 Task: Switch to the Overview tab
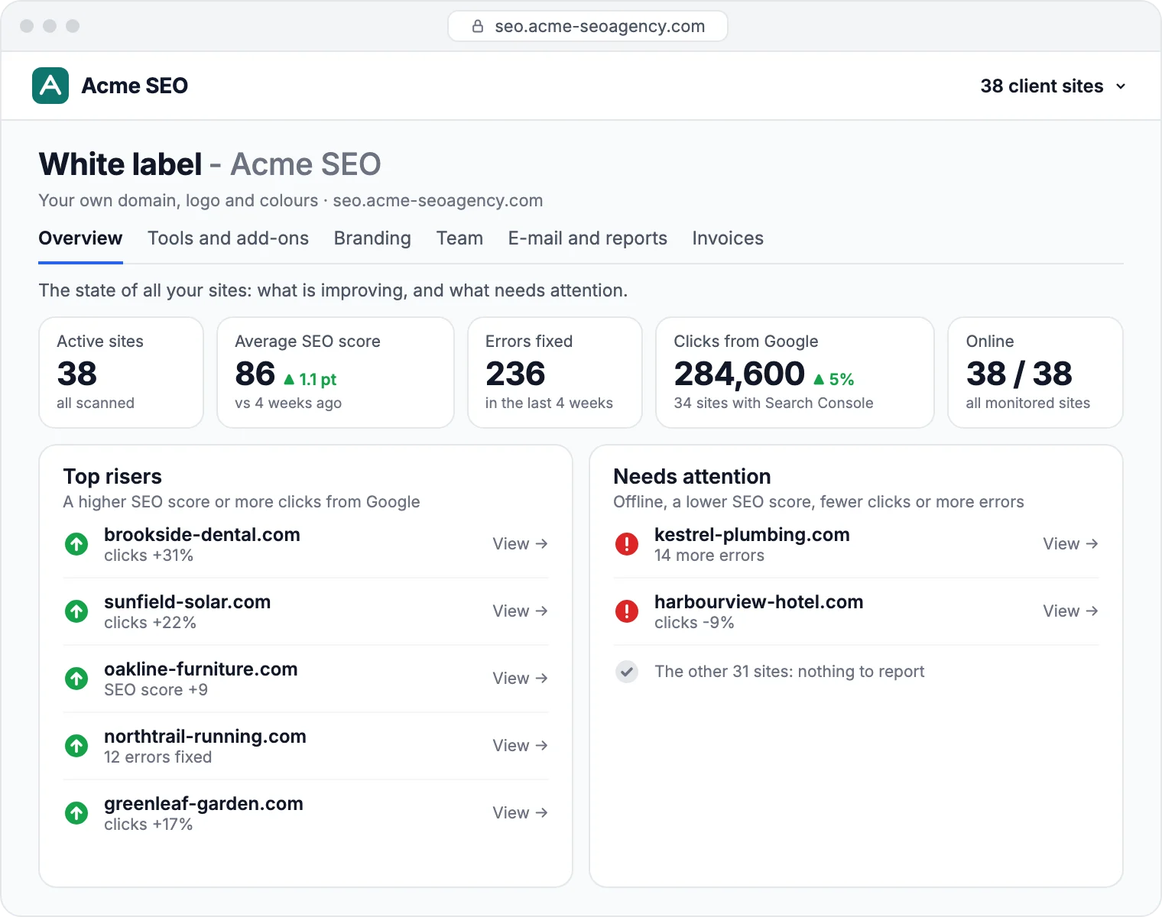pos(80,238)
